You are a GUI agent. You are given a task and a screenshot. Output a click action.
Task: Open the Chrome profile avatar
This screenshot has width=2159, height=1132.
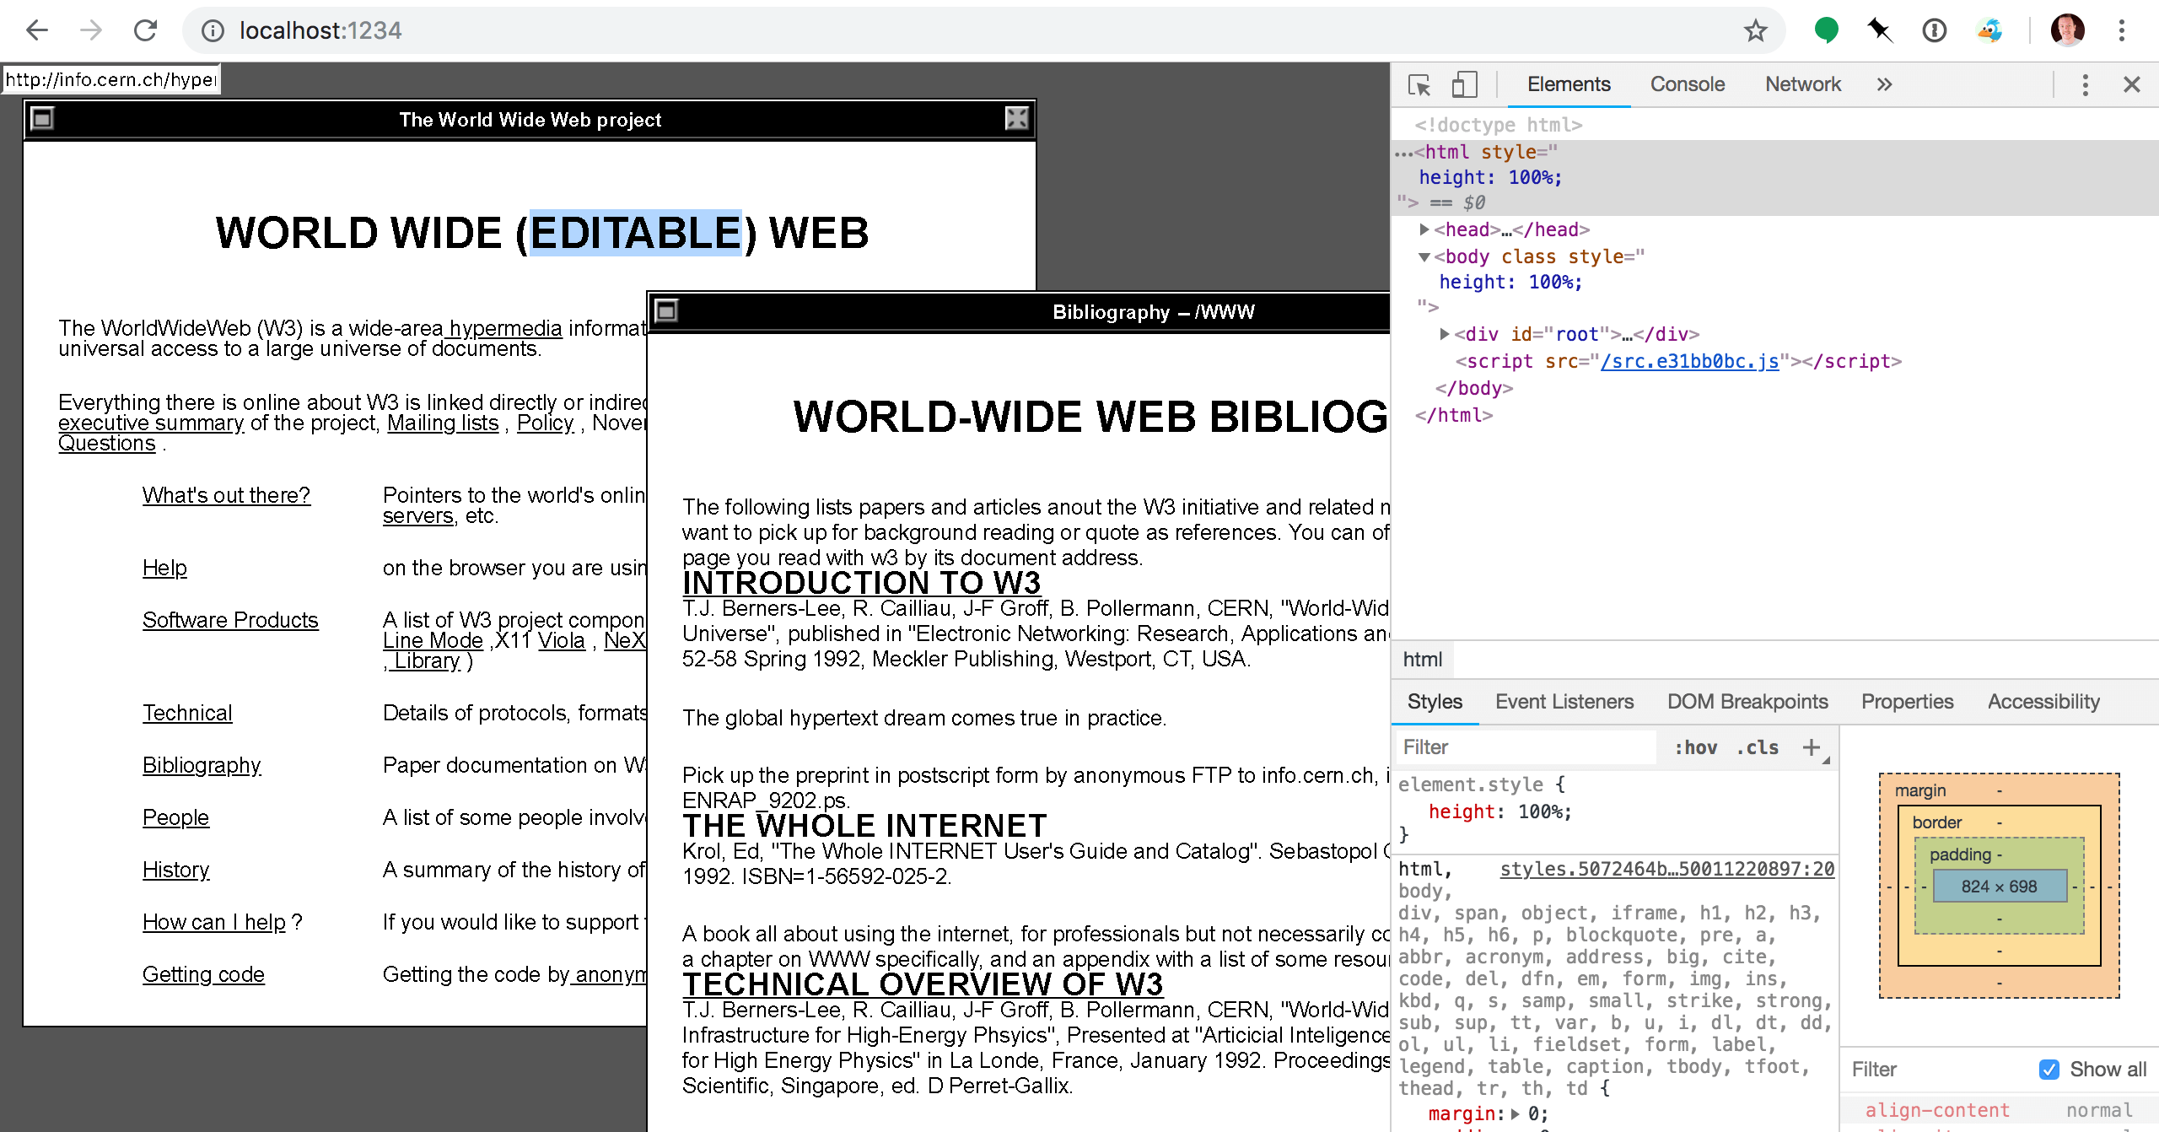pos(2068,31)
